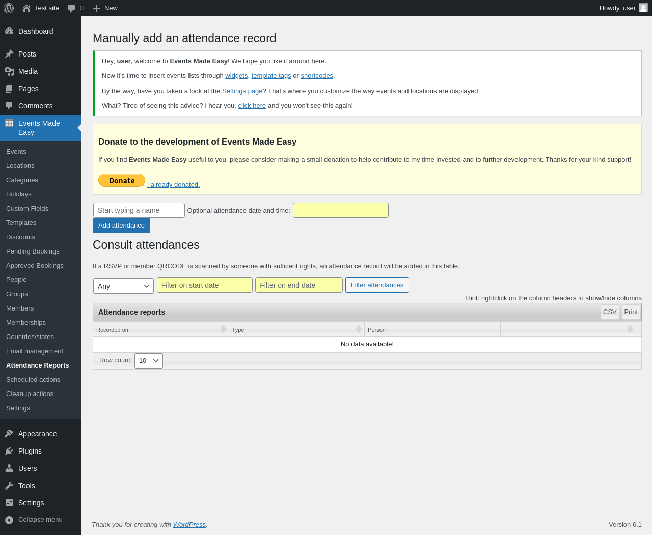652x535 pixels.
Task: Click the Filter on start date field
Action: point(205,285)
